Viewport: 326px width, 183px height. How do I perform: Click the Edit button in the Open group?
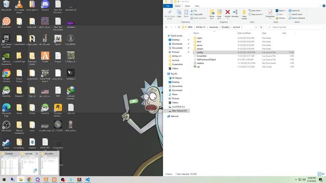279,14
